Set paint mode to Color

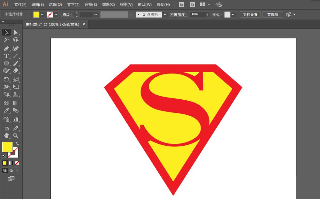point(5,163)
